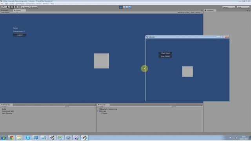Image resolution: width=251 pixels, height=141 pixels.
Task: Select Main Camera in the Hierarchy
Action: click(7, 113)
